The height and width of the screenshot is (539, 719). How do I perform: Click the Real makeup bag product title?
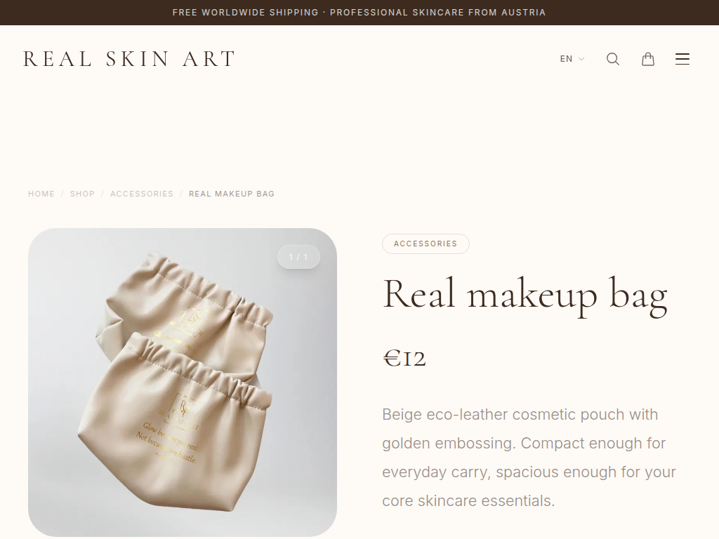[525, 295]
